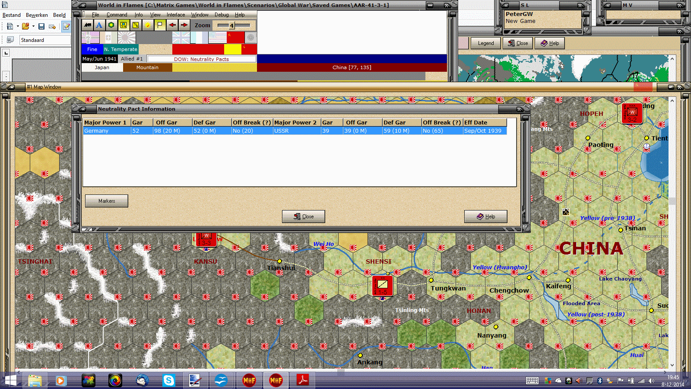Open the Info menu
Screen dimensions: 691x389
pos(138,15)
